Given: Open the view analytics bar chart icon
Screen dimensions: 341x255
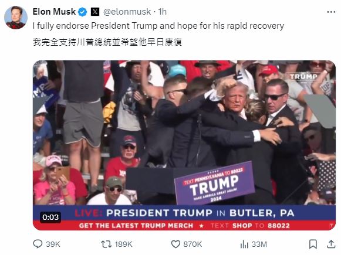Looking at the screenshot, I should coord(244,244).
